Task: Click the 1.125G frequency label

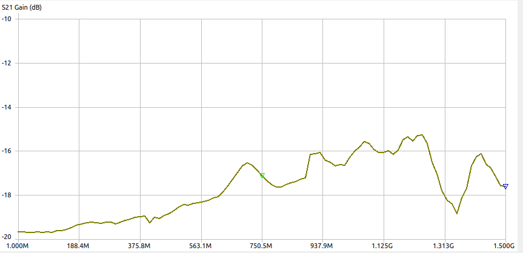Action: click(384, 246)
